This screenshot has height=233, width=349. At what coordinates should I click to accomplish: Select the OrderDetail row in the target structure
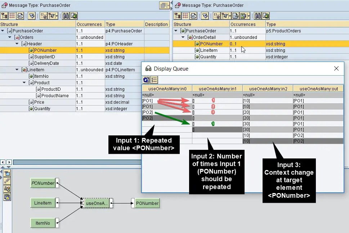[x=202, y=37]
